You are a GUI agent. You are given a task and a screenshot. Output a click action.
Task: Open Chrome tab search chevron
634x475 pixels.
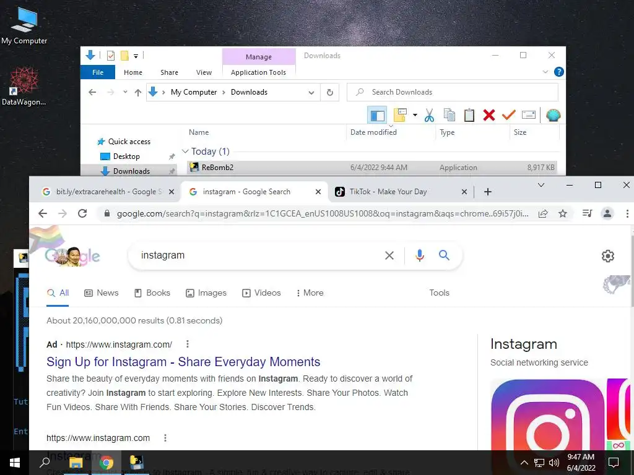pyautogui.click(x=541, y=185)
